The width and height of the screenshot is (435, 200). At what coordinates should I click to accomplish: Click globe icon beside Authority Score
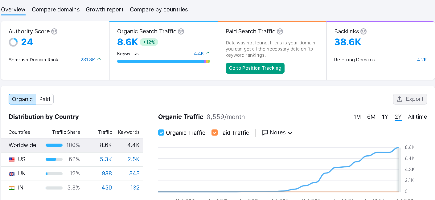pyautogui.click(x=54, y=31)
